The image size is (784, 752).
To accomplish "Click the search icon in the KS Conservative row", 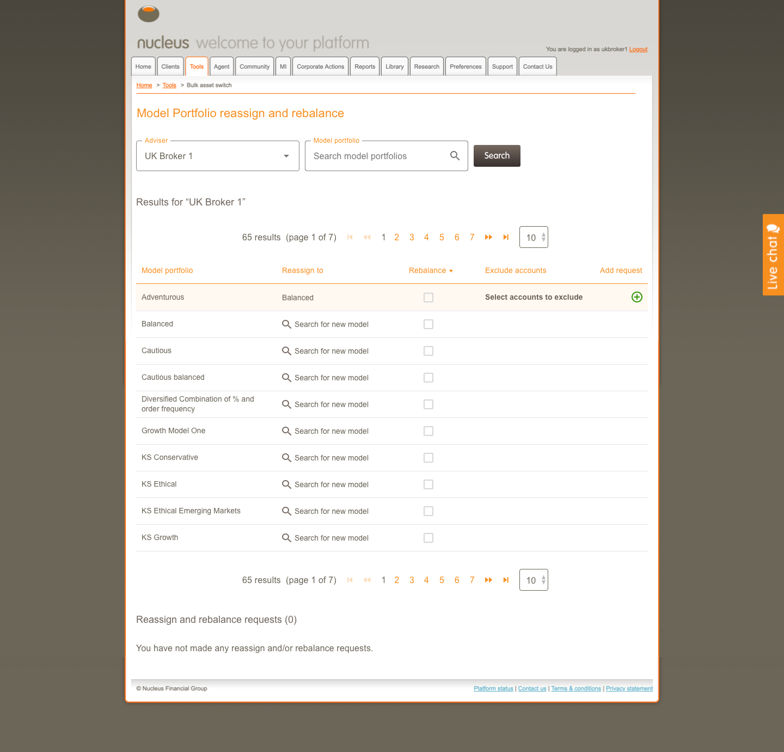I will point(286,458).
